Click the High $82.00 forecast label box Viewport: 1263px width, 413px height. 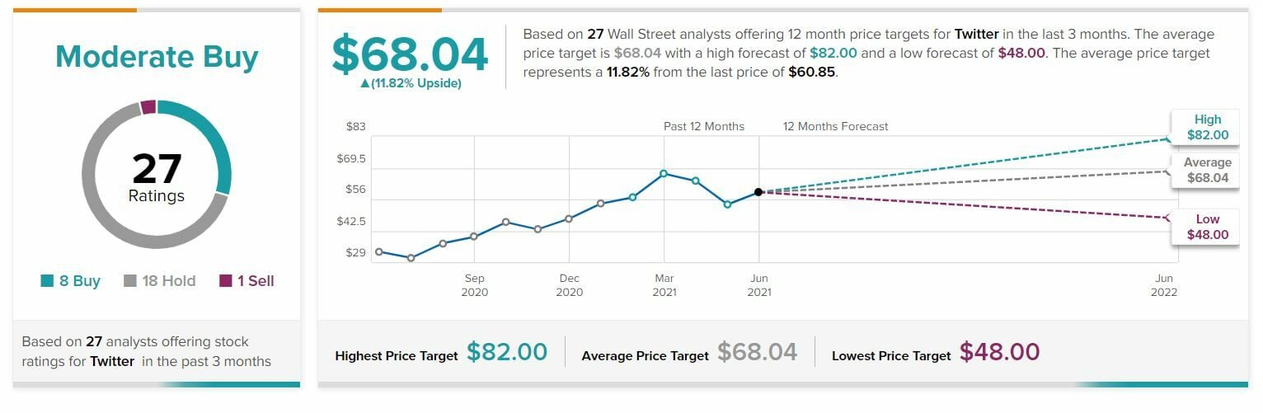pyautogui.click(x=1207, y=127)
